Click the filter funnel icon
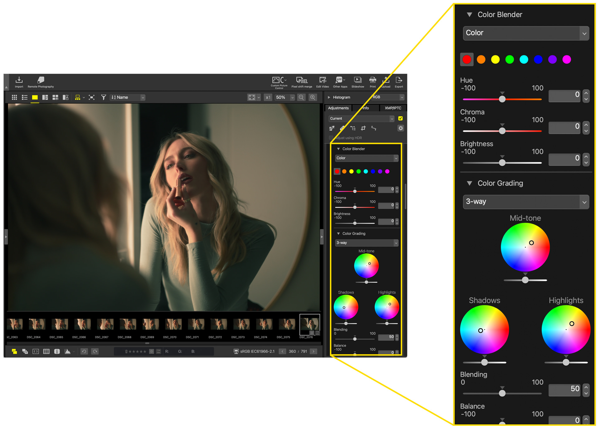599x430 pixels. tap(103, 98)
